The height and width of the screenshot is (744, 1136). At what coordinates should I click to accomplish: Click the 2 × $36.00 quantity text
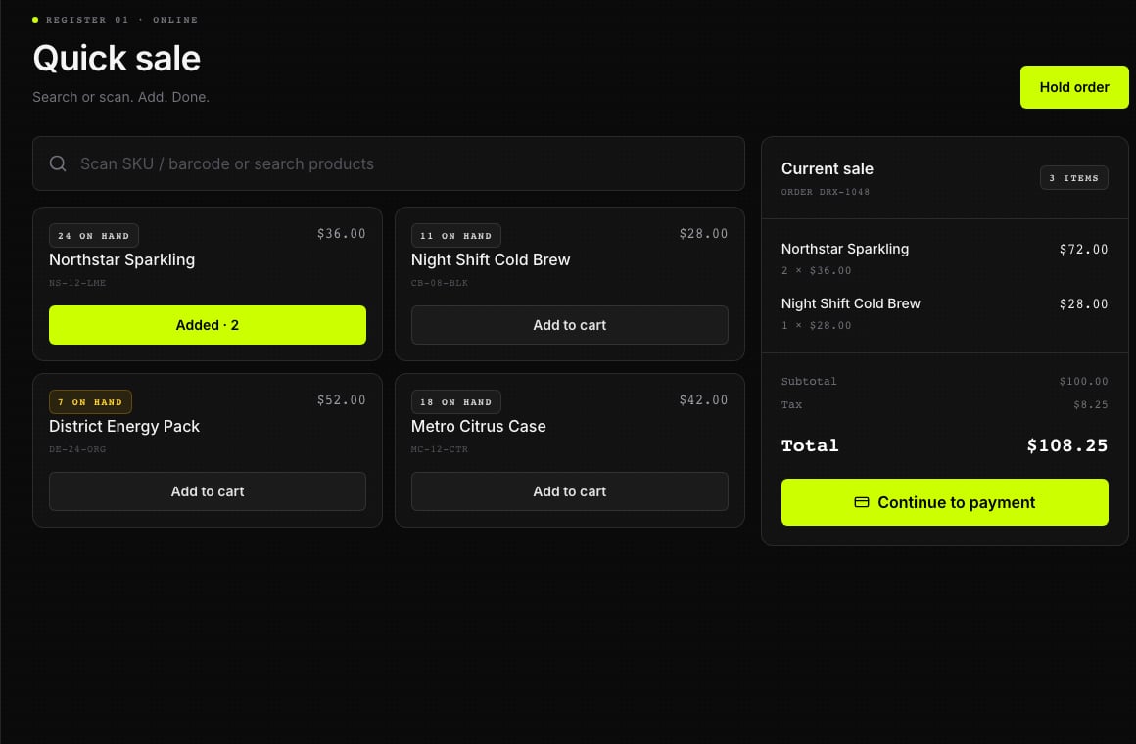pos(817,271)
